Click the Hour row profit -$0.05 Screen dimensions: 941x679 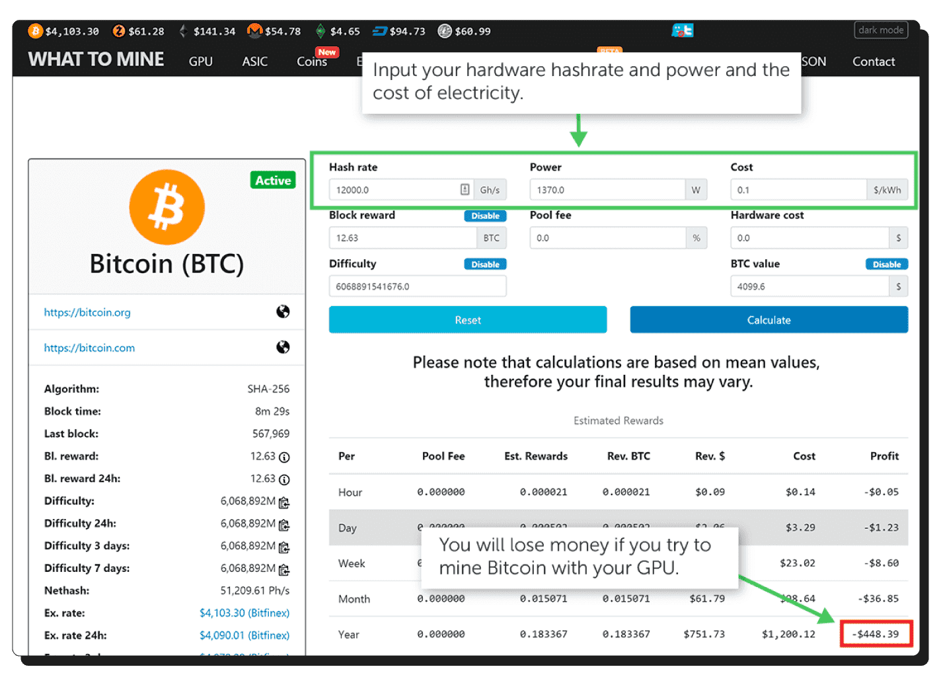882,492
